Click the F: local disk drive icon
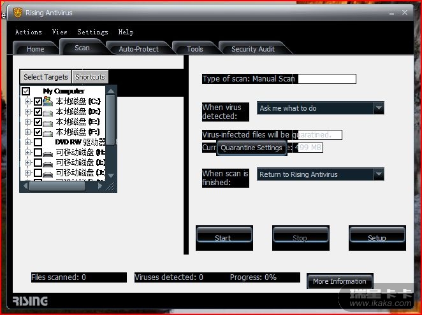The height and width of the screenshot is (315, 422). 48,132
